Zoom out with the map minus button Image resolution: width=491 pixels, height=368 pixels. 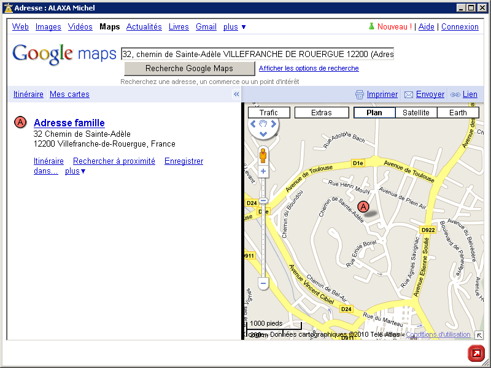pos(263,283)
